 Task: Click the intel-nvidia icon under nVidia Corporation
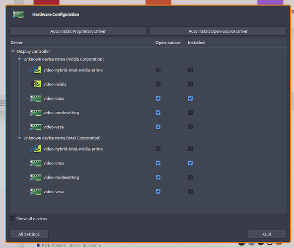point(36,70)
